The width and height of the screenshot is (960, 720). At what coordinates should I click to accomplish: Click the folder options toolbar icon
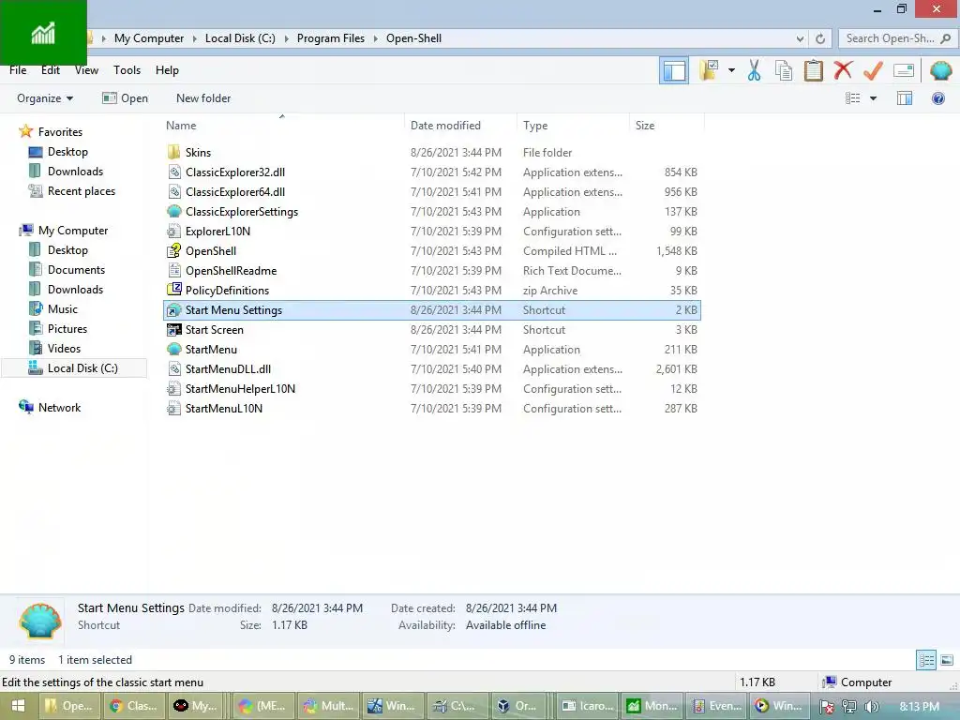710,70
